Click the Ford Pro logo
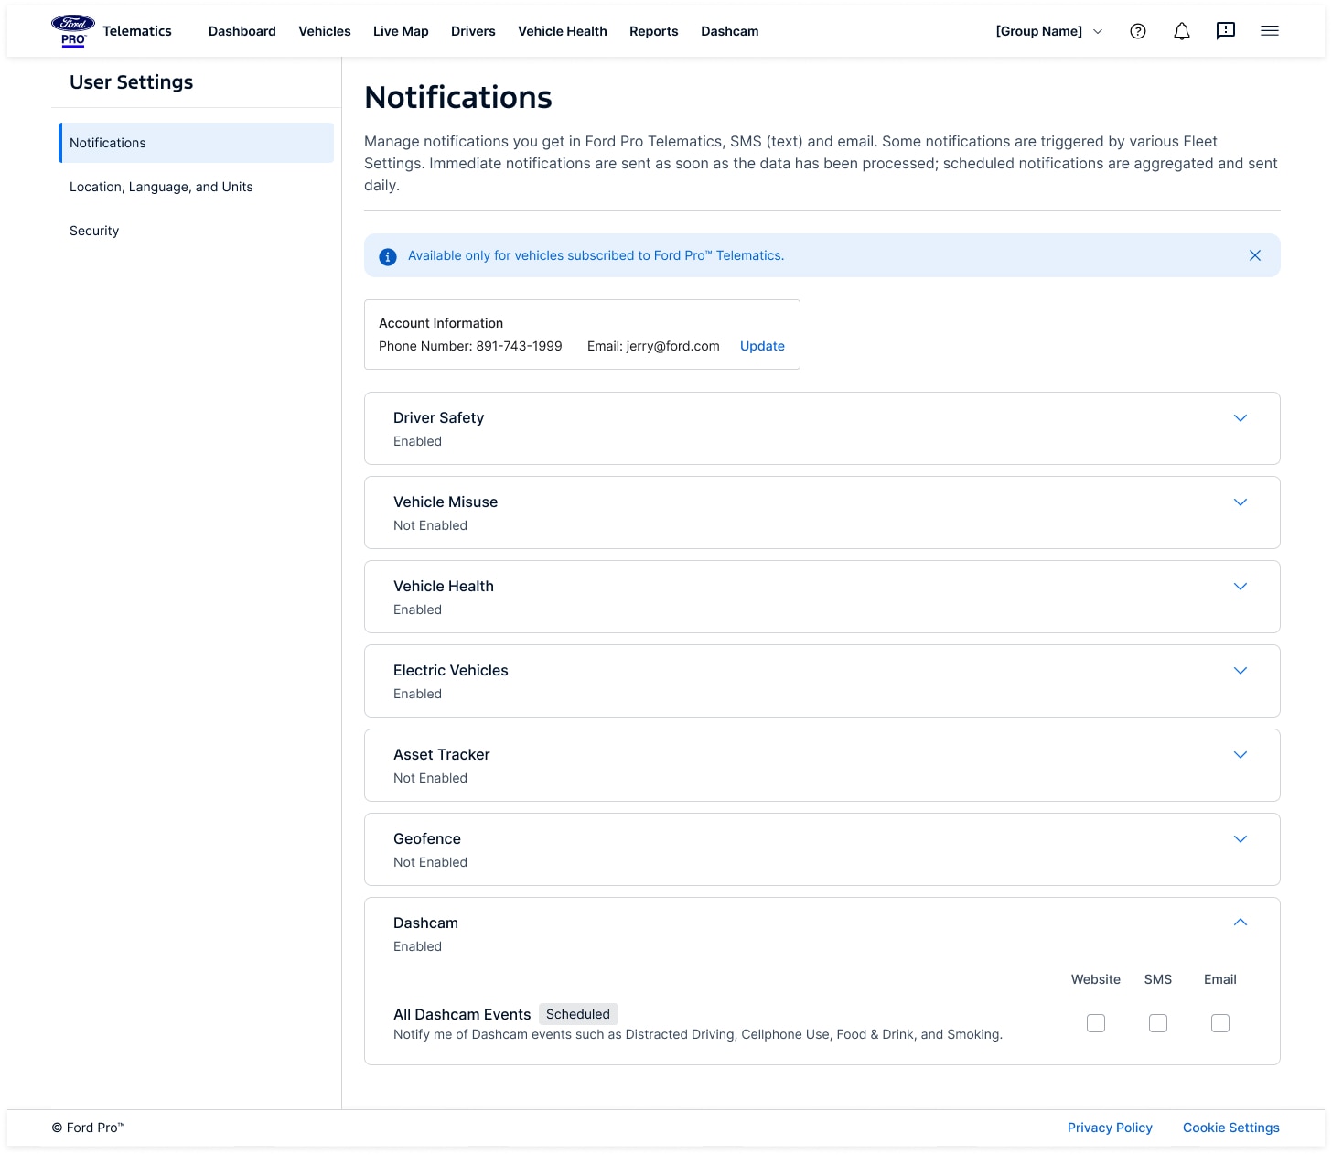The height and width of the screenshot is (1155, 1332). click(x=72, y=30)
